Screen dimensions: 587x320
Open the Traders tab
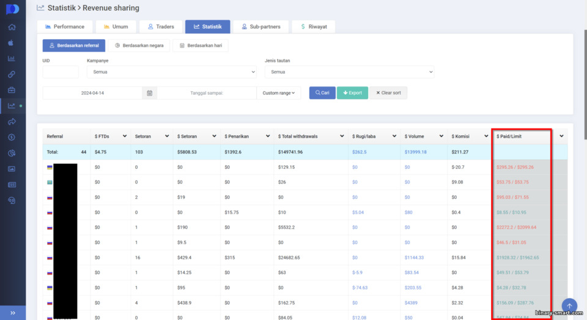(x=161, y=26)
